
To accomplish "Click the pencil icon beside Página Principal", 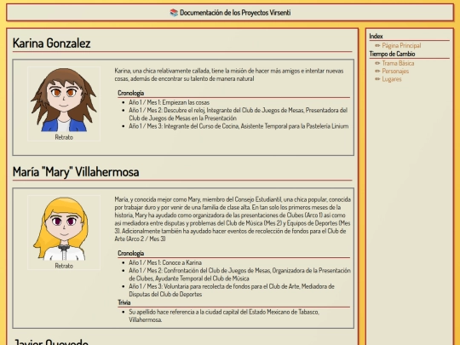I will pos(377,45).
